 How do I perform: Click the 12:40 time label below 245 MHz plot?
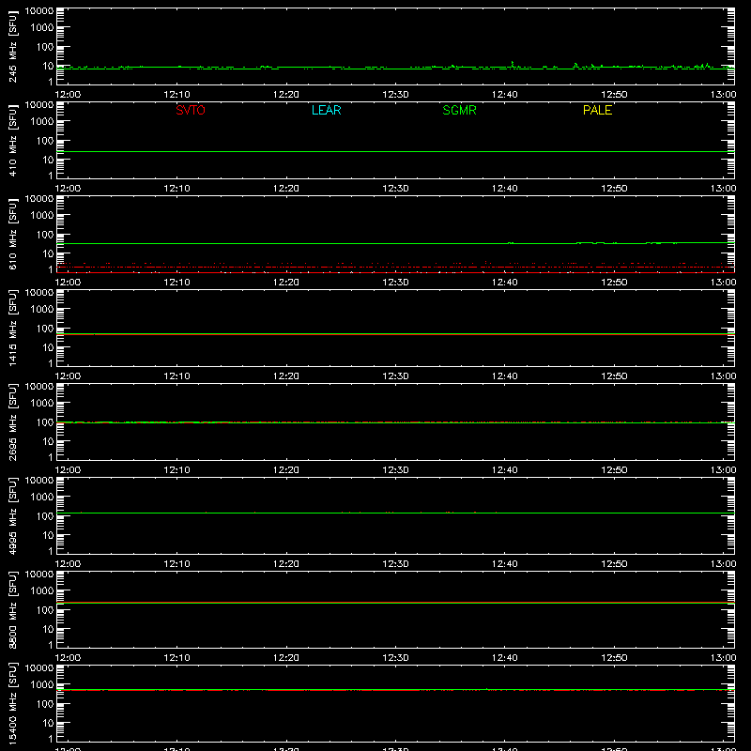coord(504,95)
